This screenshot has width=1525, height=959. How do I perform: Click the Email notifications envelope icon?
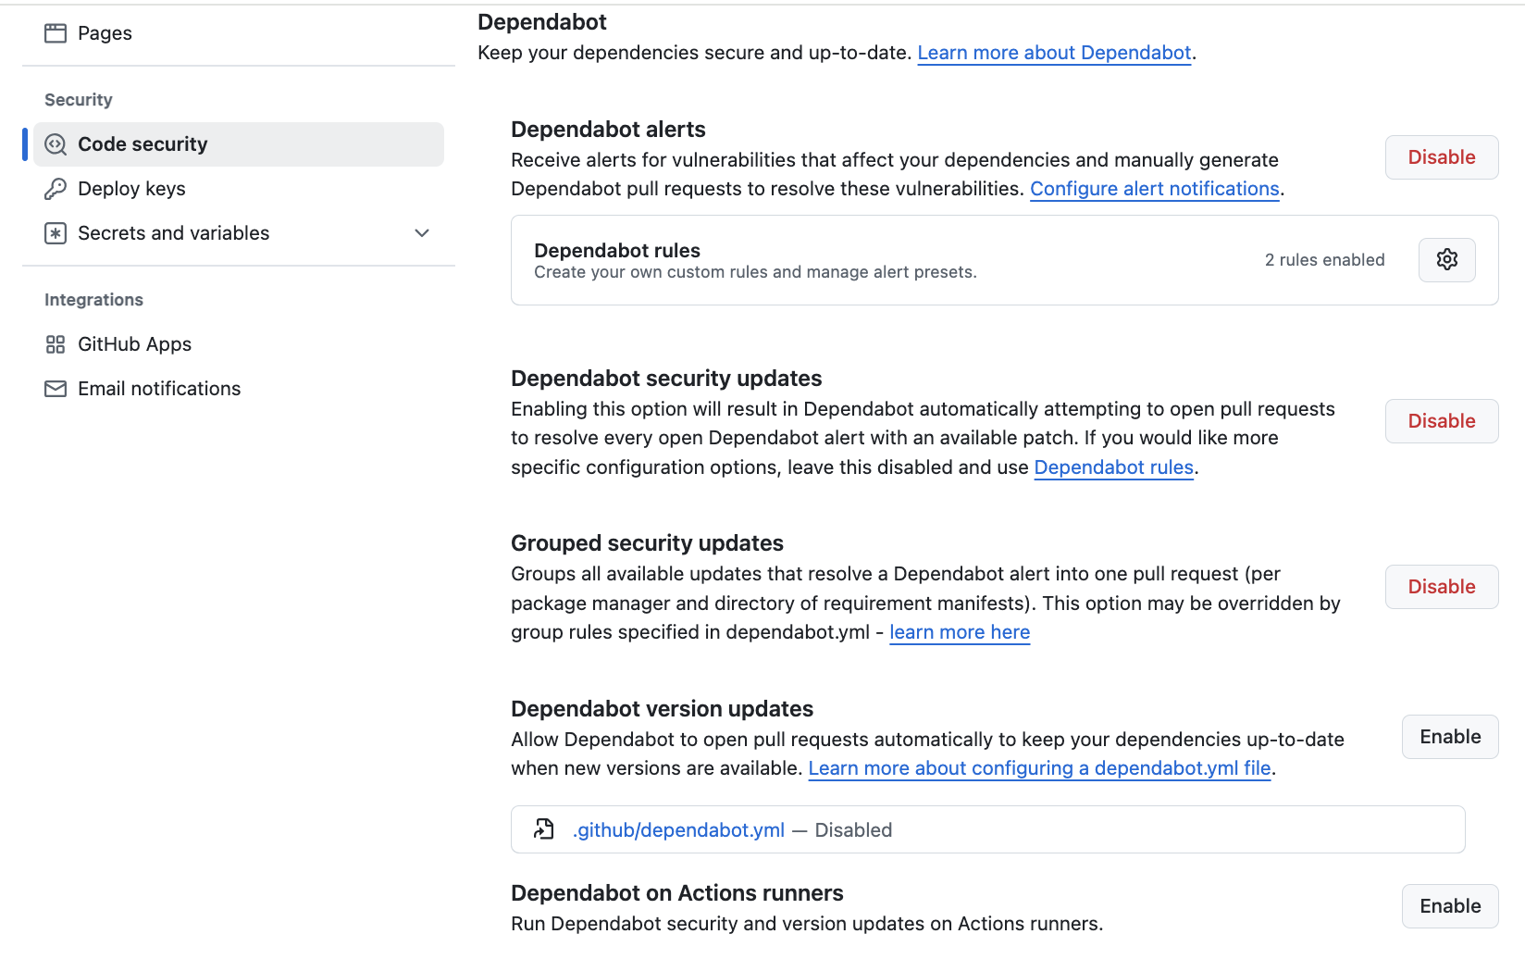pyautogui.click(x=56, y=388)
